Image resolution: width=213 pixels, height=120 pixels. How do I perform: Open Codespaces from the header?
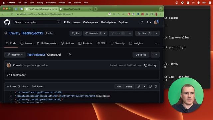click(x=91, y=22)
